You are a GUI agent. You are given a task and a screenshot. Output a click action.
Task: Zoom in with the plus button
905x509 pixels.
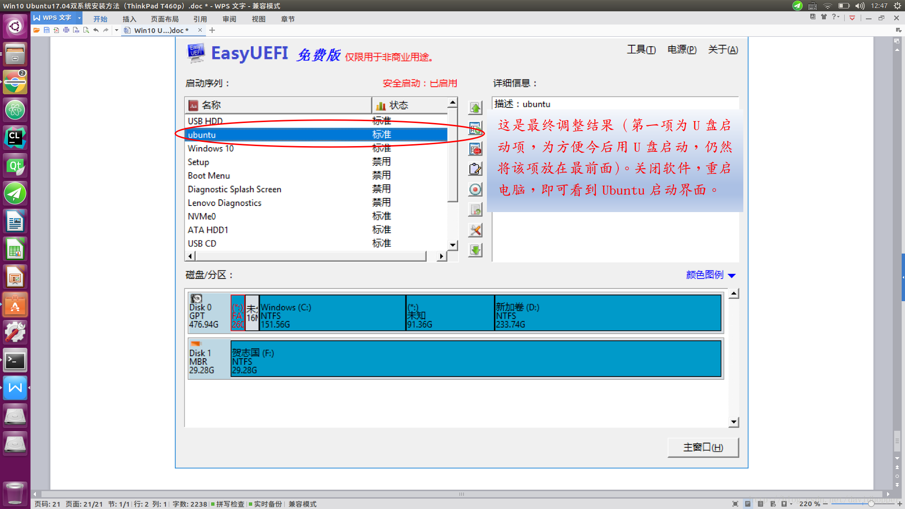tap(899, 504)
